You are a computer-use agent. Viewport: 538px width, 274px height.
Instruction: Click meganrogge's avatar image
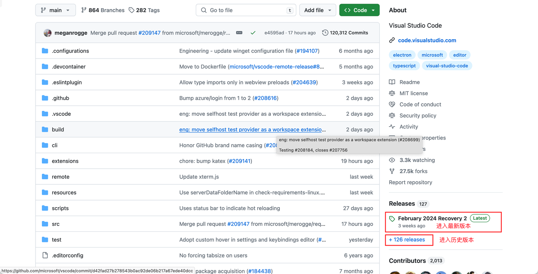(47, 33)
